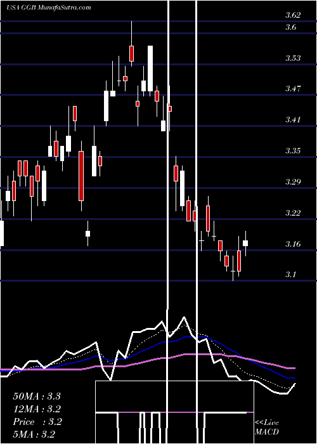Select the 3.6 price axis label
317x444 pixels.
pos(290,27)
